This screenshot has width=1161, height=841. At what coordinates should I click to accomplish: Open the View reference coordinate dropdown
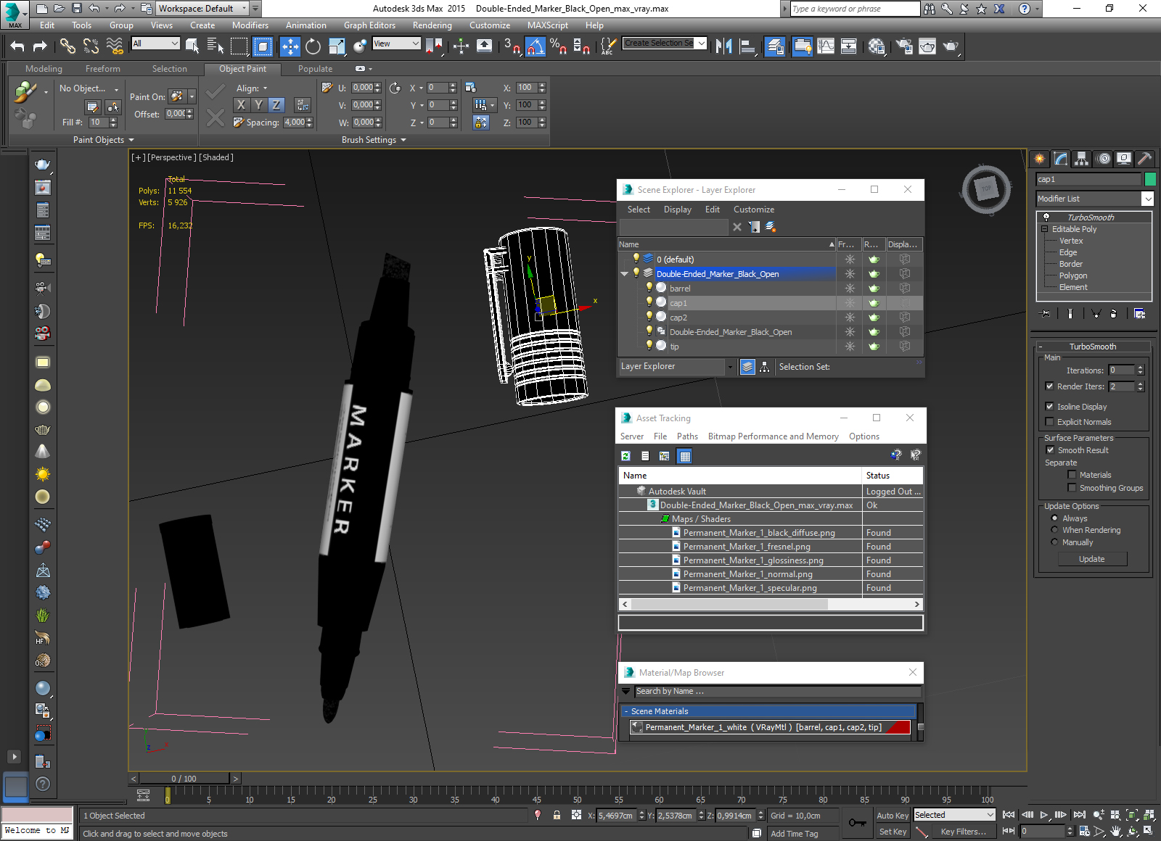pos(396,43)
